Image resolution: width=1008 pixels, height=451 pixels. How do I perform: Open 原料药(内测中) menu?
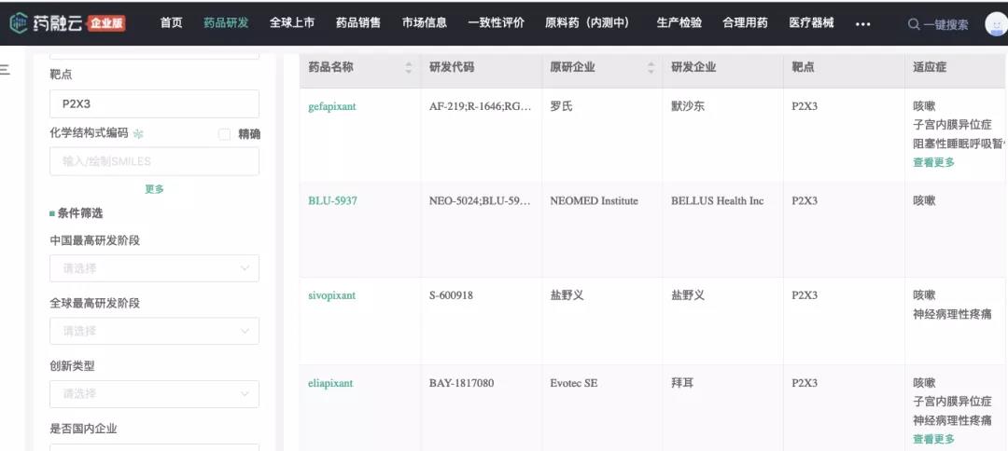(587, 23)
